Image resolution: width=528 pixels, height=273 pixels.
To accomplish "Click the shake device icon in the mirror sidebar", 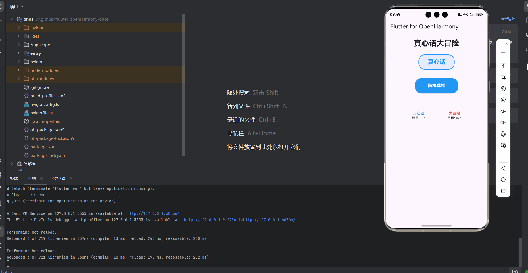I will 503,134.
